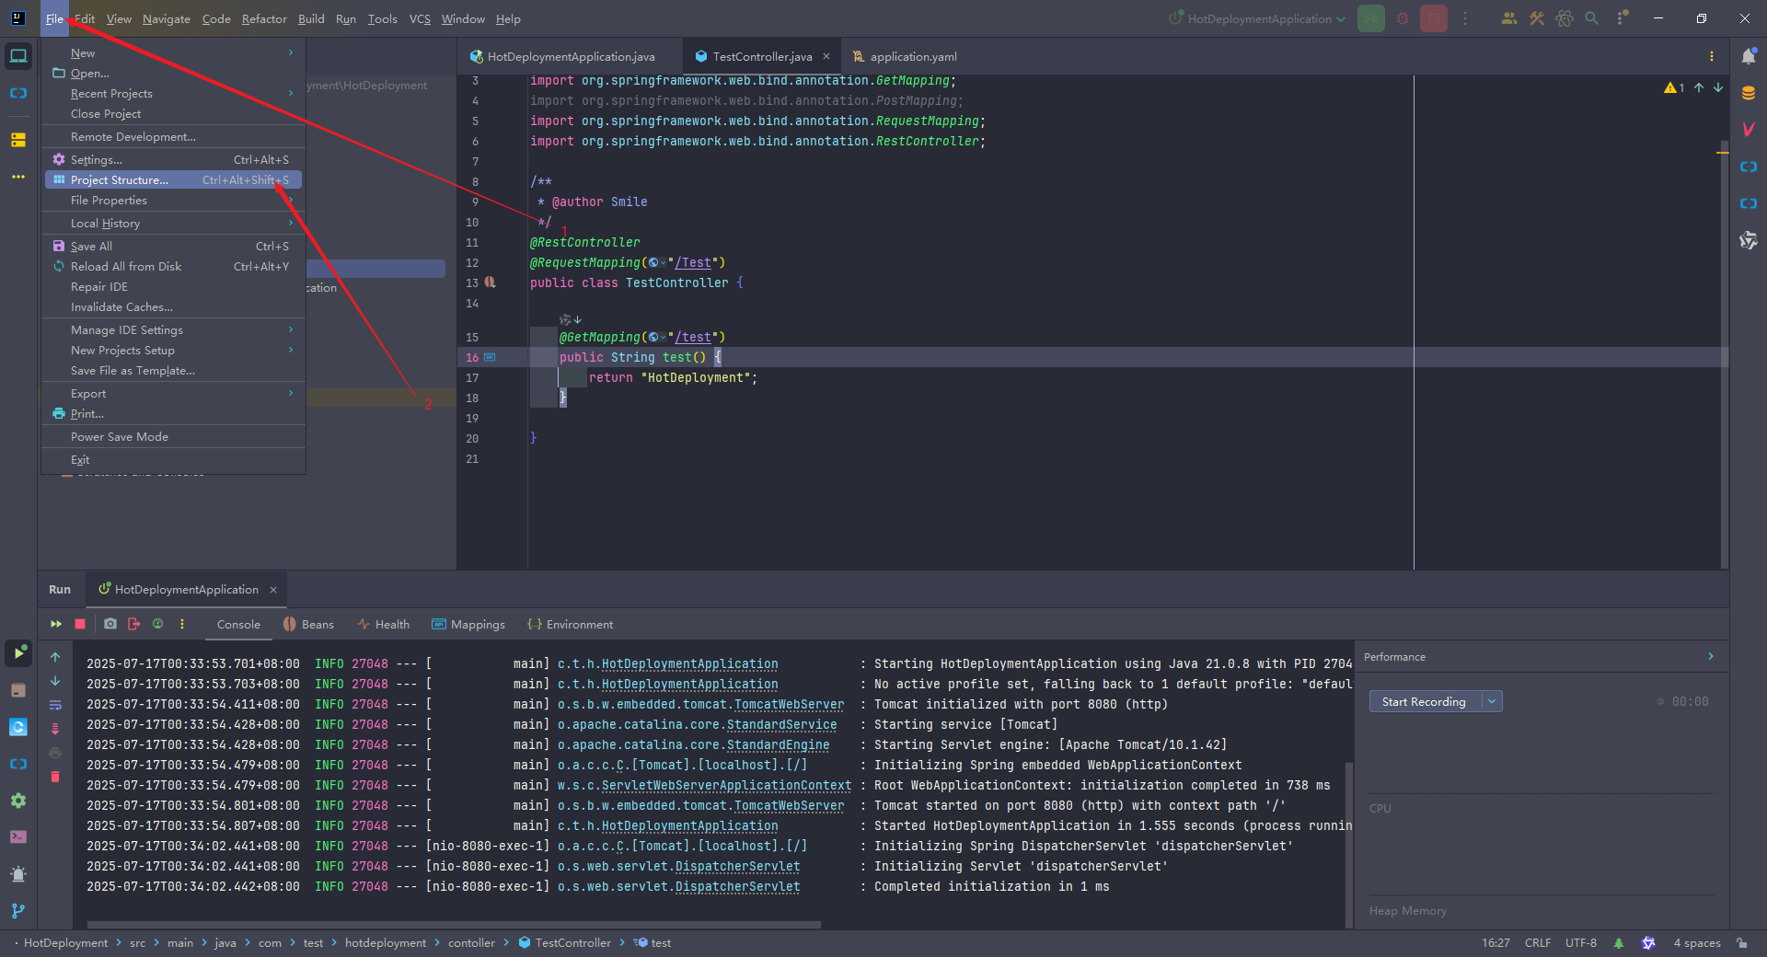Stop the running application with red square
The height and width of the screenshot is (957, 1767).
click(x=80, y=624)
